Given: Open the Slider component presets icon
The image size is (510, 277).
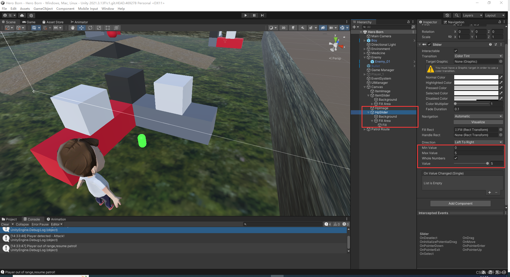Looking at the screenshot, I should coord(496,44).
